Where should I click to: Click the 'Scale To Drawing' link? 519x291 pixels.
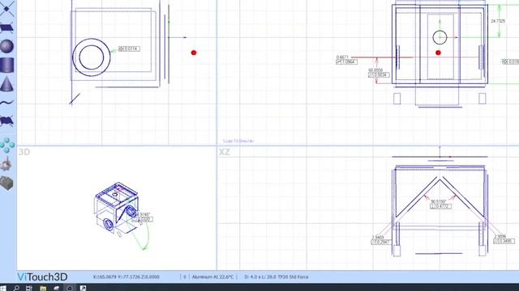pos(238,141)
